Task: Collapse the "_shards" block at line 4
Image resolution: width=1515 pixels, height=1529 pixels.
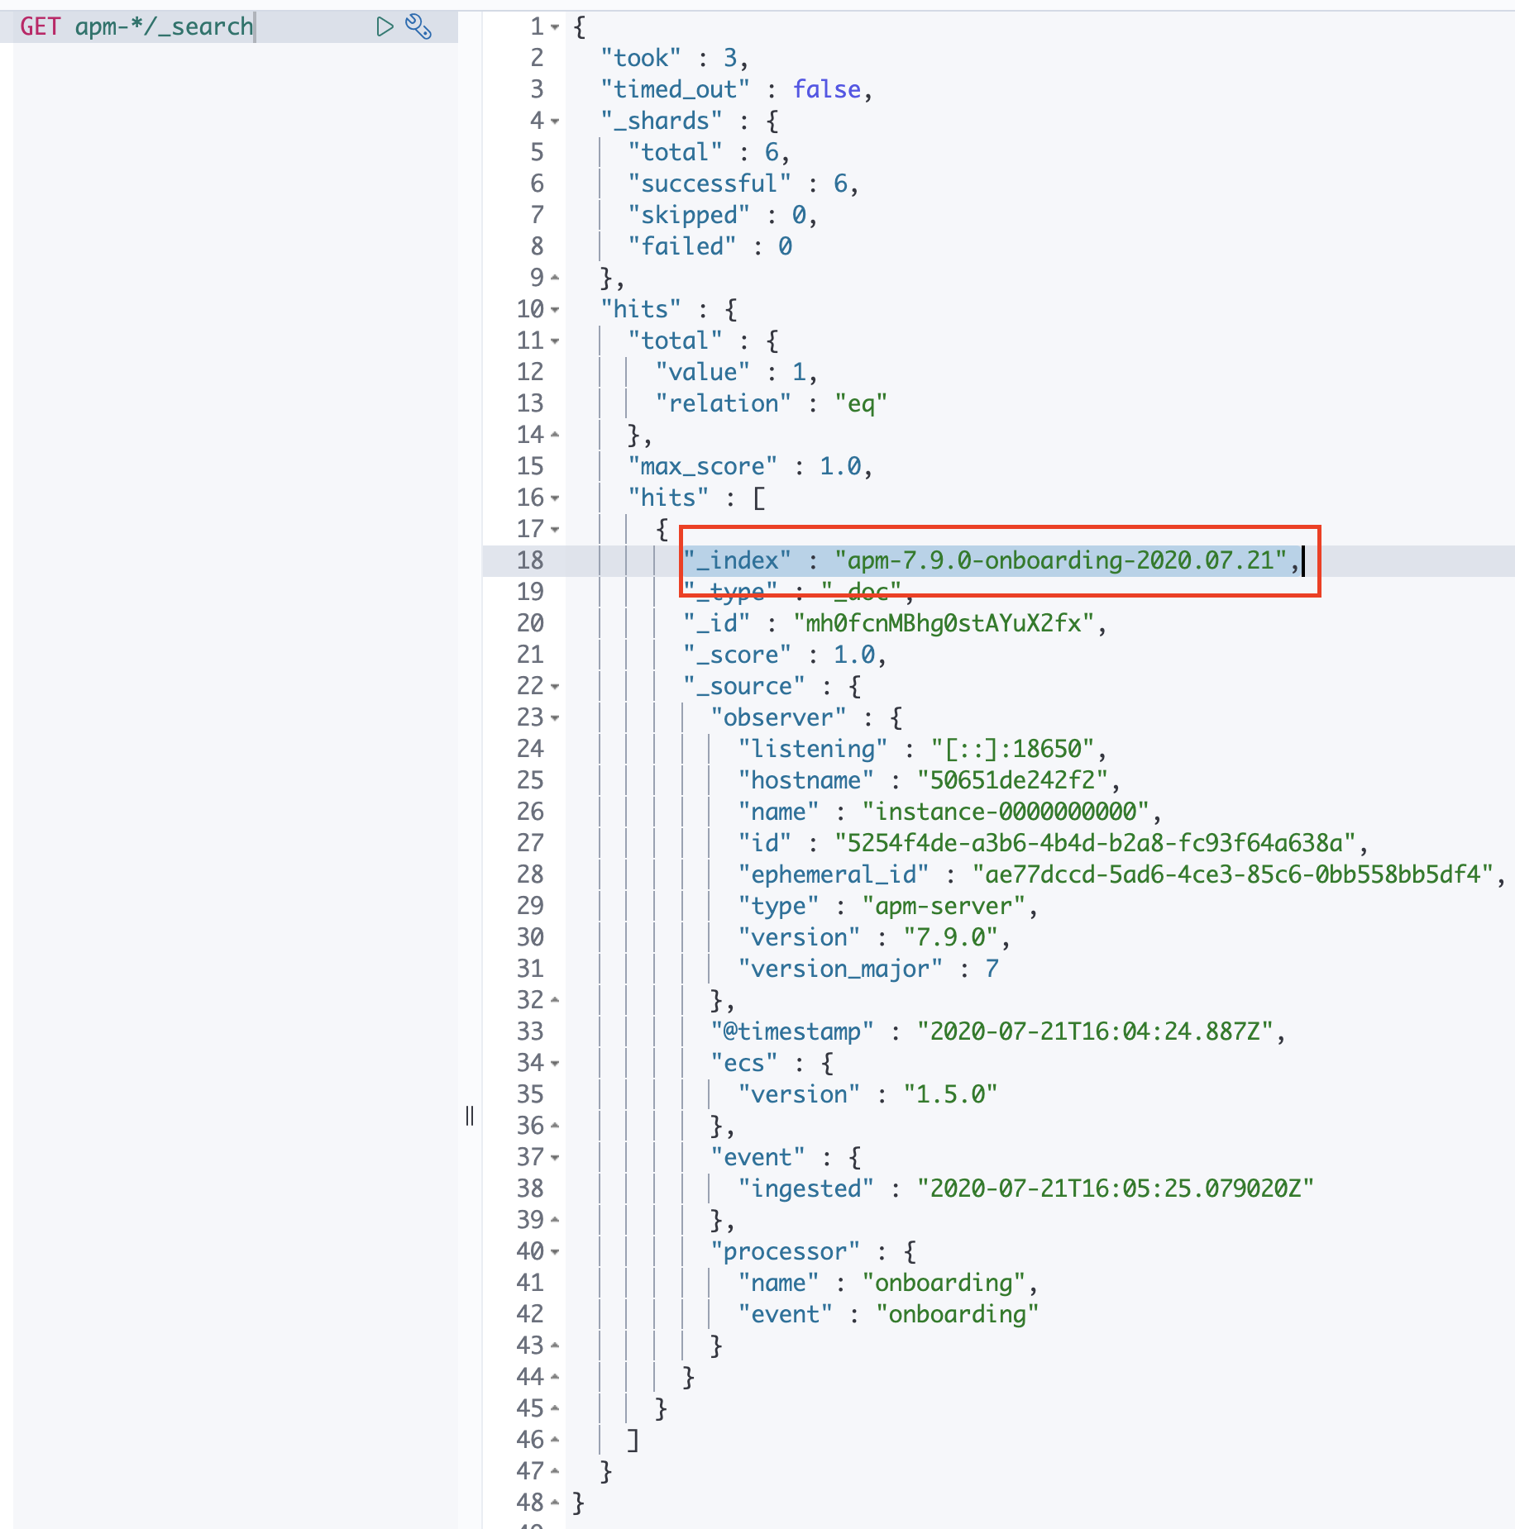Action: (555, 121)
